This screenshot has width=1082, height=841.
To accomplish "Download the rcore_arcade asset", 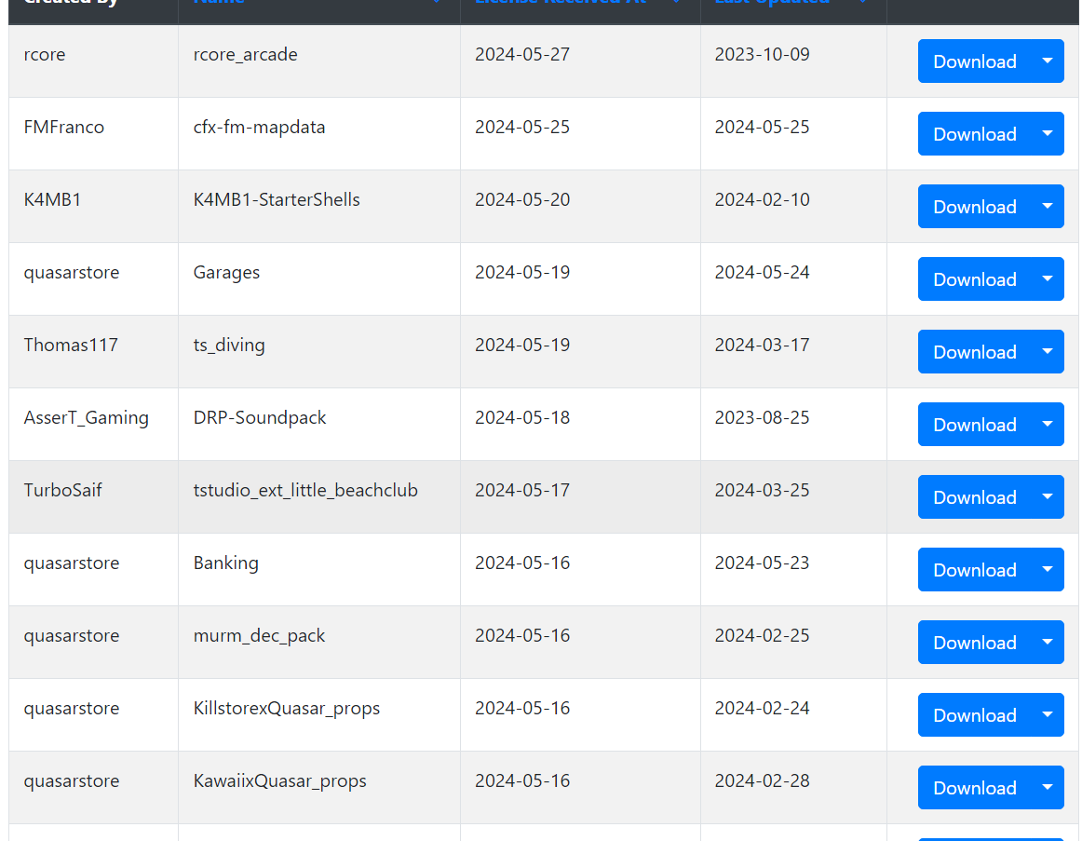I will (974, 61).
